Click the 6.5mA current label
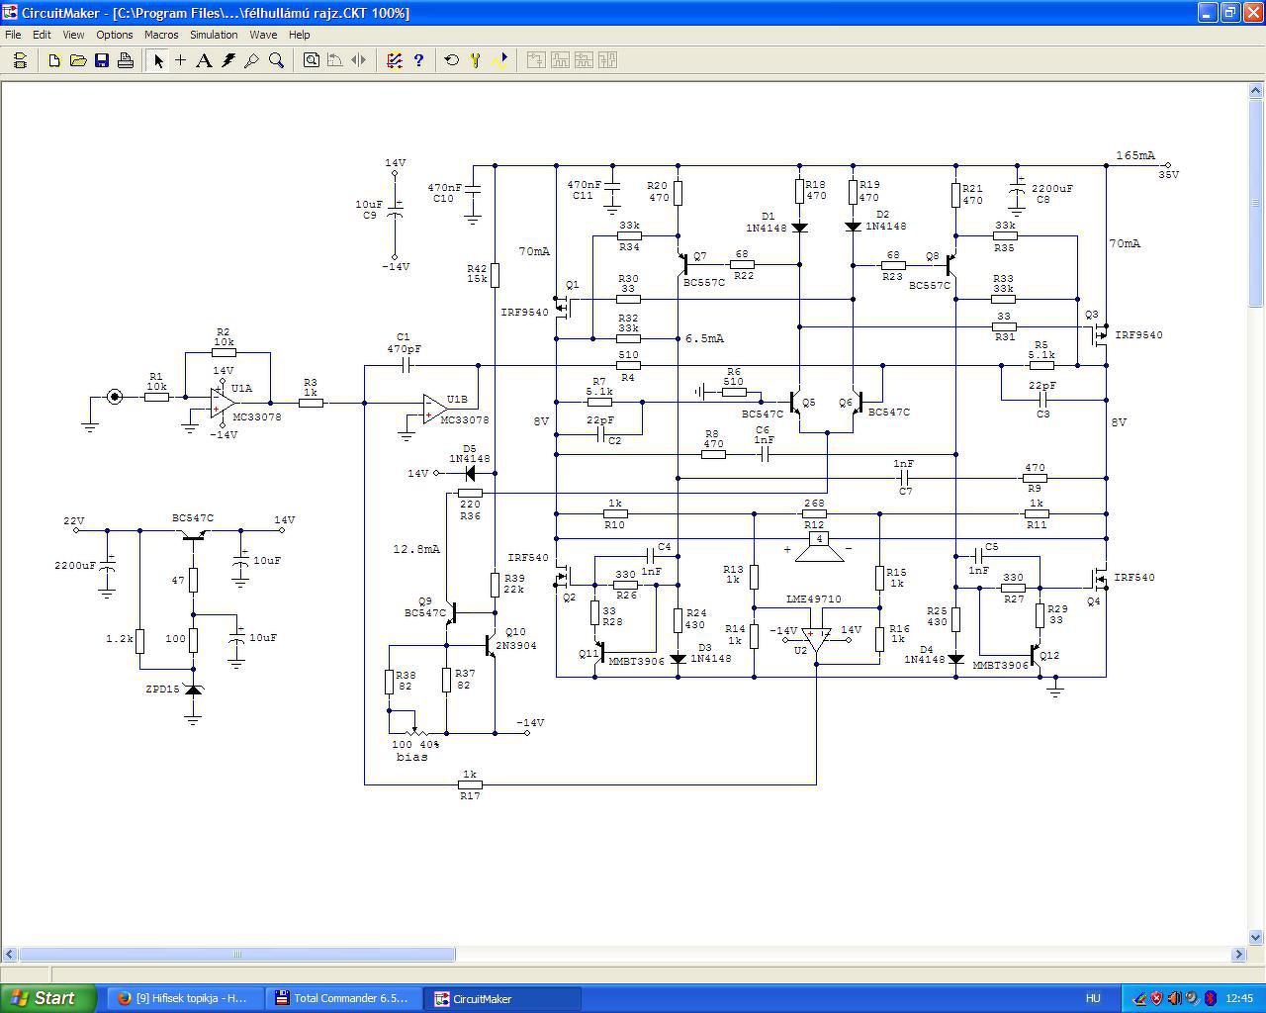1266x1013 pixels. tap(704, 338)
